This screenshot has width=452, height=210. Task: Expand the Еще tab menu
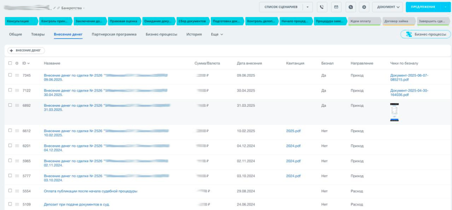point(217,34)
